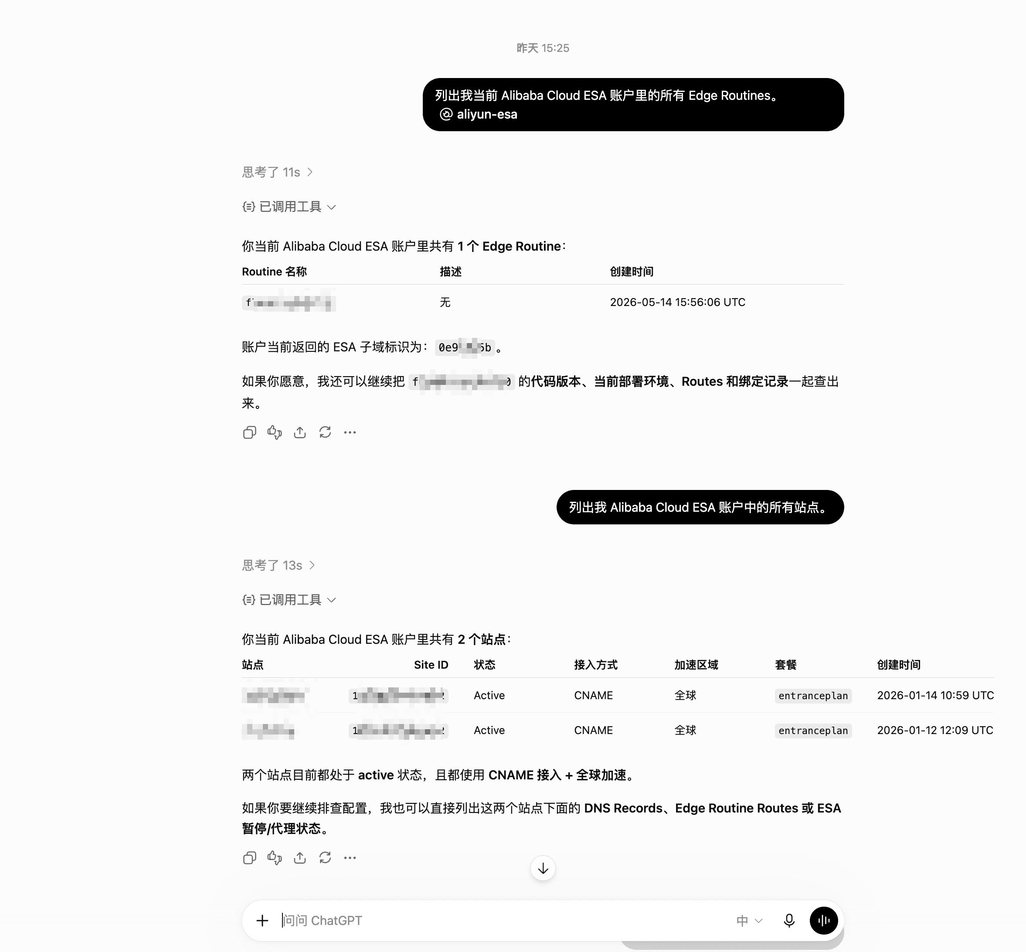Image resolution: width=1026 pixels, height=952 pixels.
Task: Rate the Edge Routine response with thumbs icon
Action: click(275, 432)
